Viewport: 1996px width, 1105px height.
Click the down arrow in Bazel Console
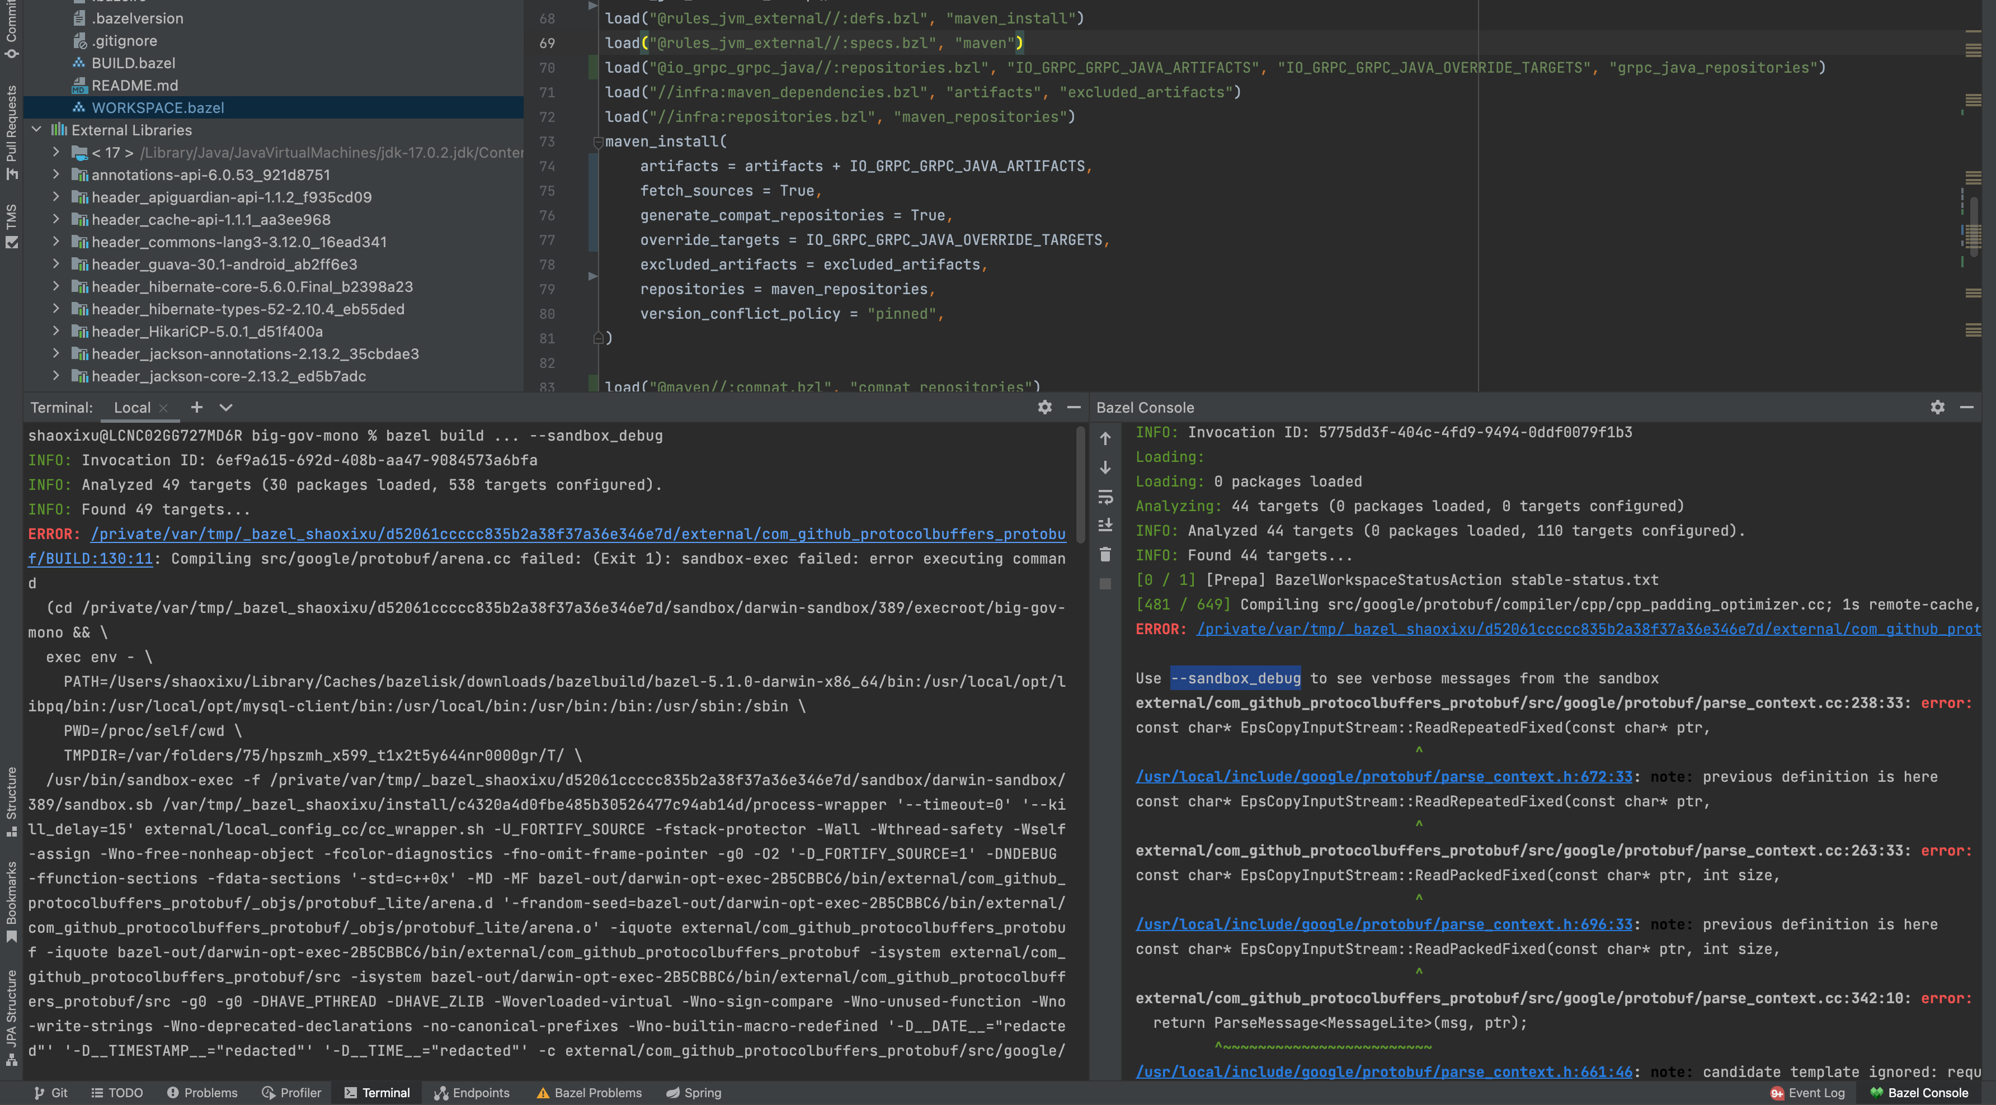click(x=1106, y=467)
